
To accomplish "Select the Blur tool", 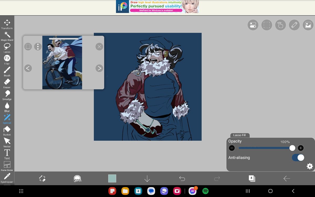I will (7, 107).
